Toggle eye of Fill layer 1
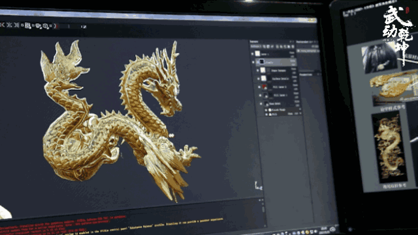The image size is (418, 235). pos(261,95)
